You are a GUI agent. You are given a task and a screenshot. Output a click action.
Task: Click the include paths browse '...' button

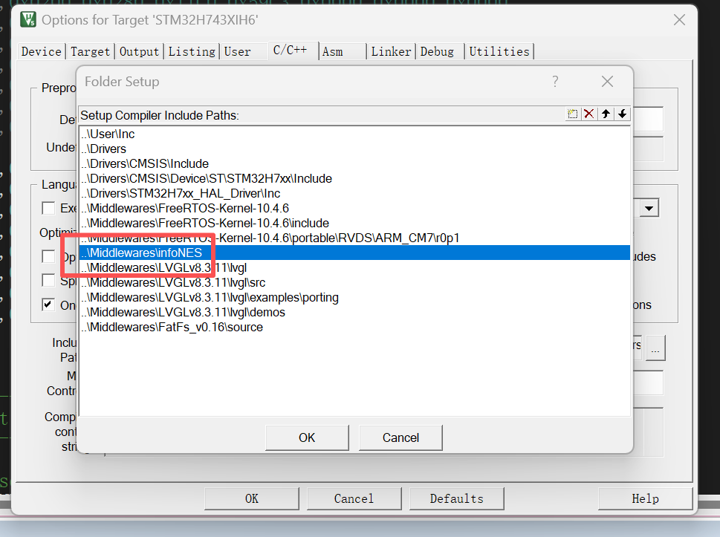coord(655,348)
